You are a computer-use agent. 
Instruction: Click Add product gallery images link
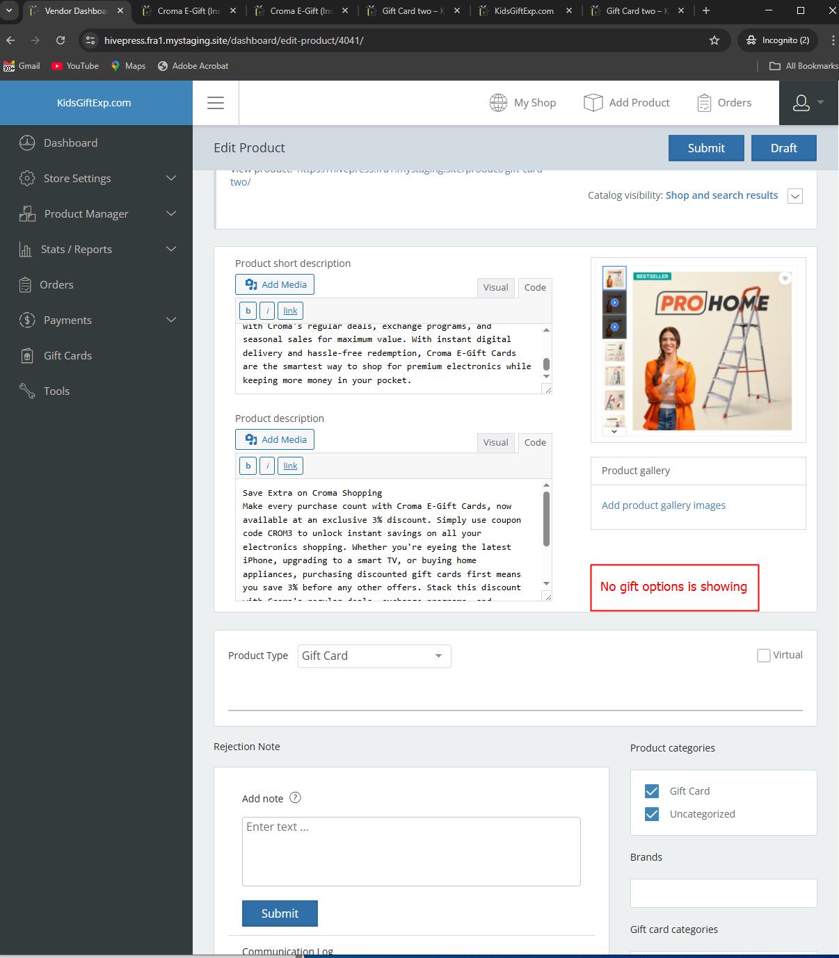pos(663,505)
